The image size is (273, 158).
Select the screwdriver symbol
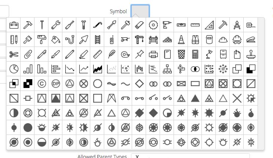[x=70, y=25]
